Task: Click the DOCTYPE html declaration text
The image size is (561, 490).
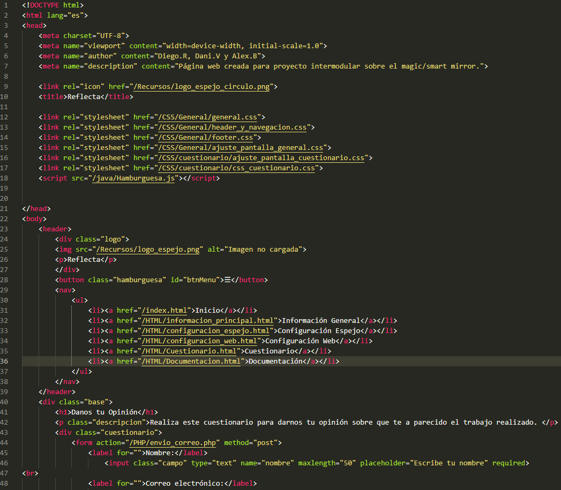Action: [x=53, y=5]
